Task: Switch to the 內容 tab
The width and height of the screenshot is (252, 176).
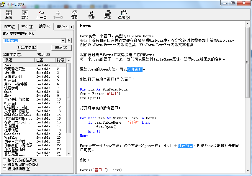Action: [9, 27]
